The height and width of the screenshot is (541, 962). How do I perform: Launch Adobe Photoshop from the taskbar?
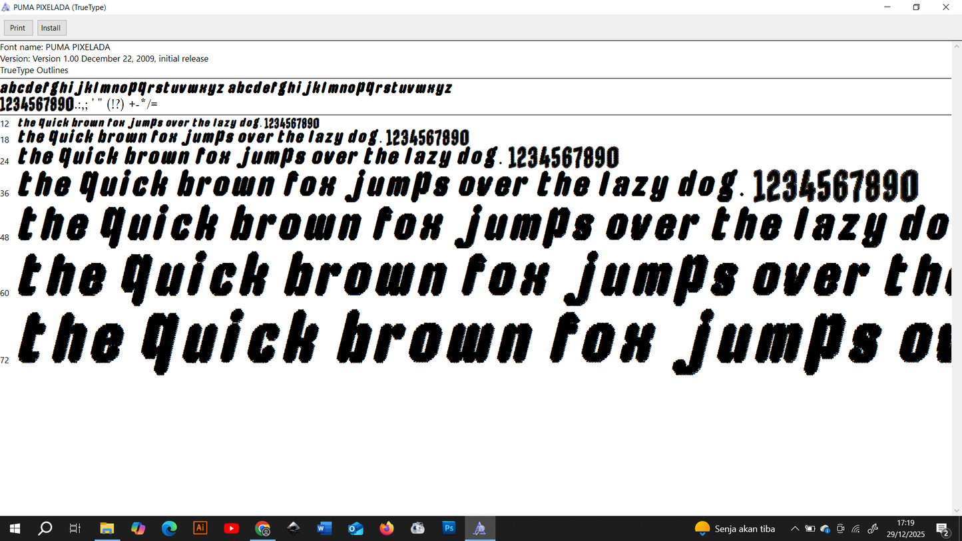pos(449,528)
